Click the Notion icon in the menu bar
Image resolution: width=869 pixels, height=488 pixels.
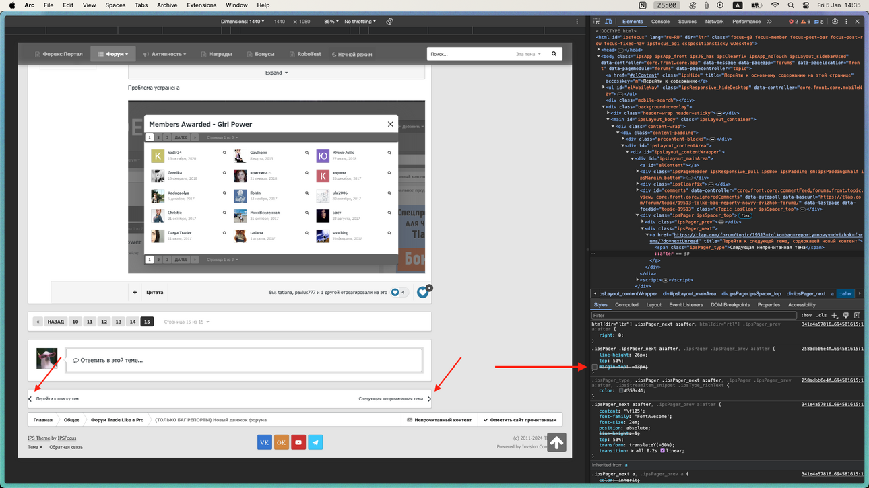pyautogui.click(x=643, y=5)
